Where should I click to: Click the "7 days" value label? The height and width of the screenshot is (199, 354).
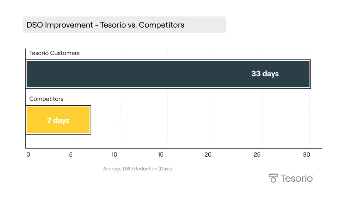click(x=58, y=121)
